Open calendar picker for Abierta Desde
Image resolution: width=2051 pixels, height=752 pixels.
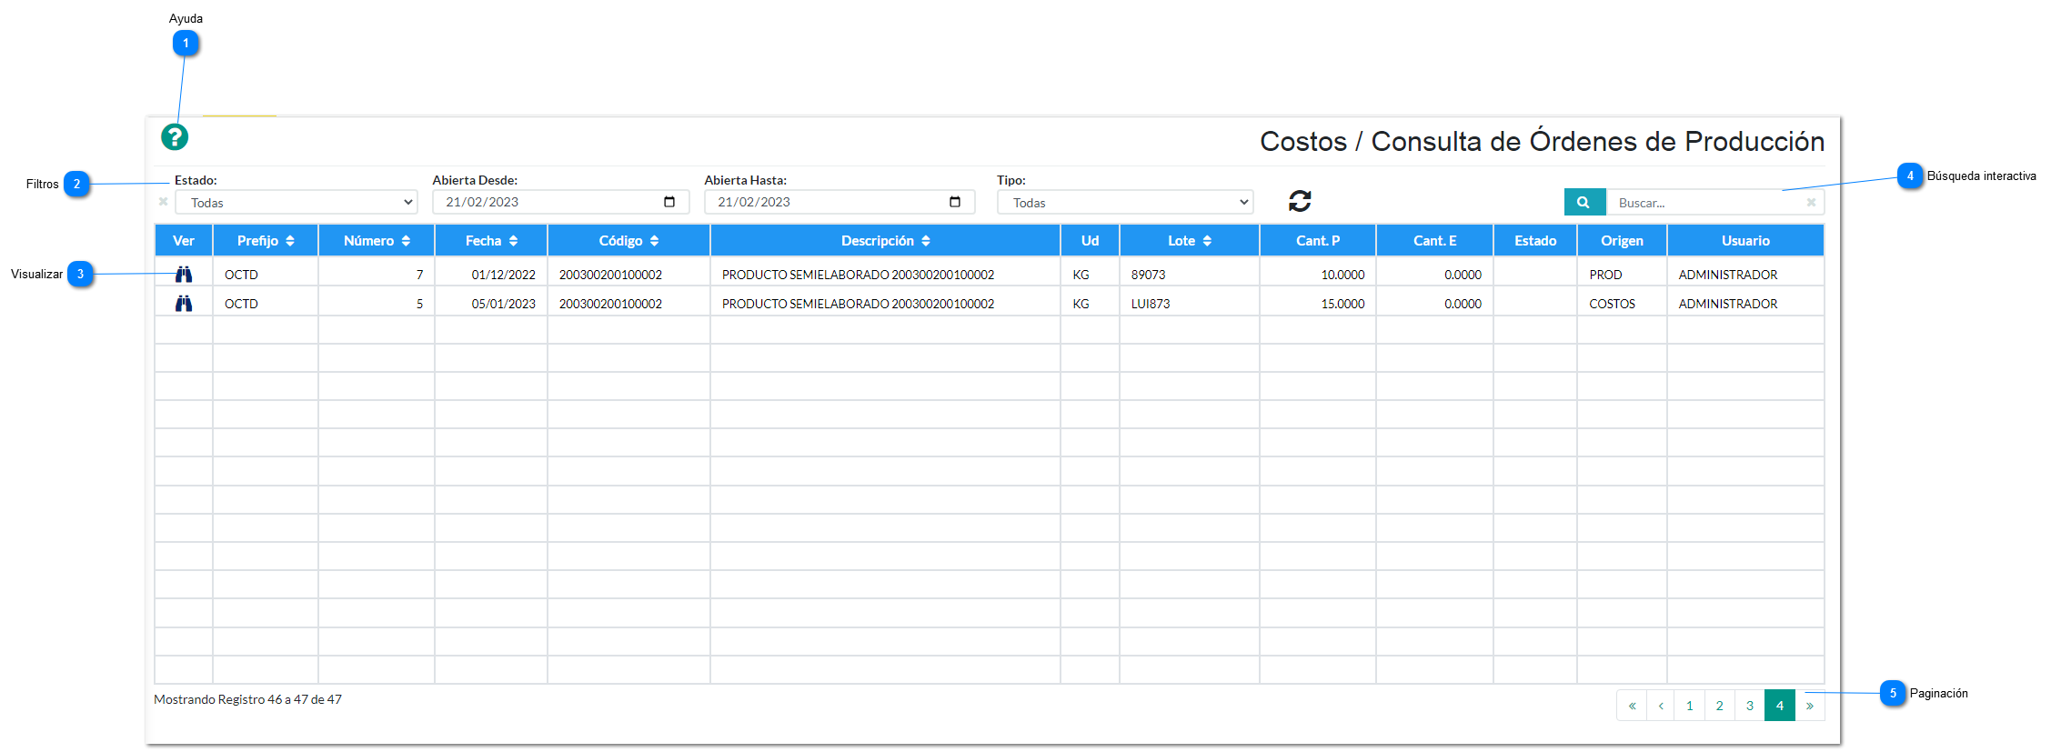[669, 202]
